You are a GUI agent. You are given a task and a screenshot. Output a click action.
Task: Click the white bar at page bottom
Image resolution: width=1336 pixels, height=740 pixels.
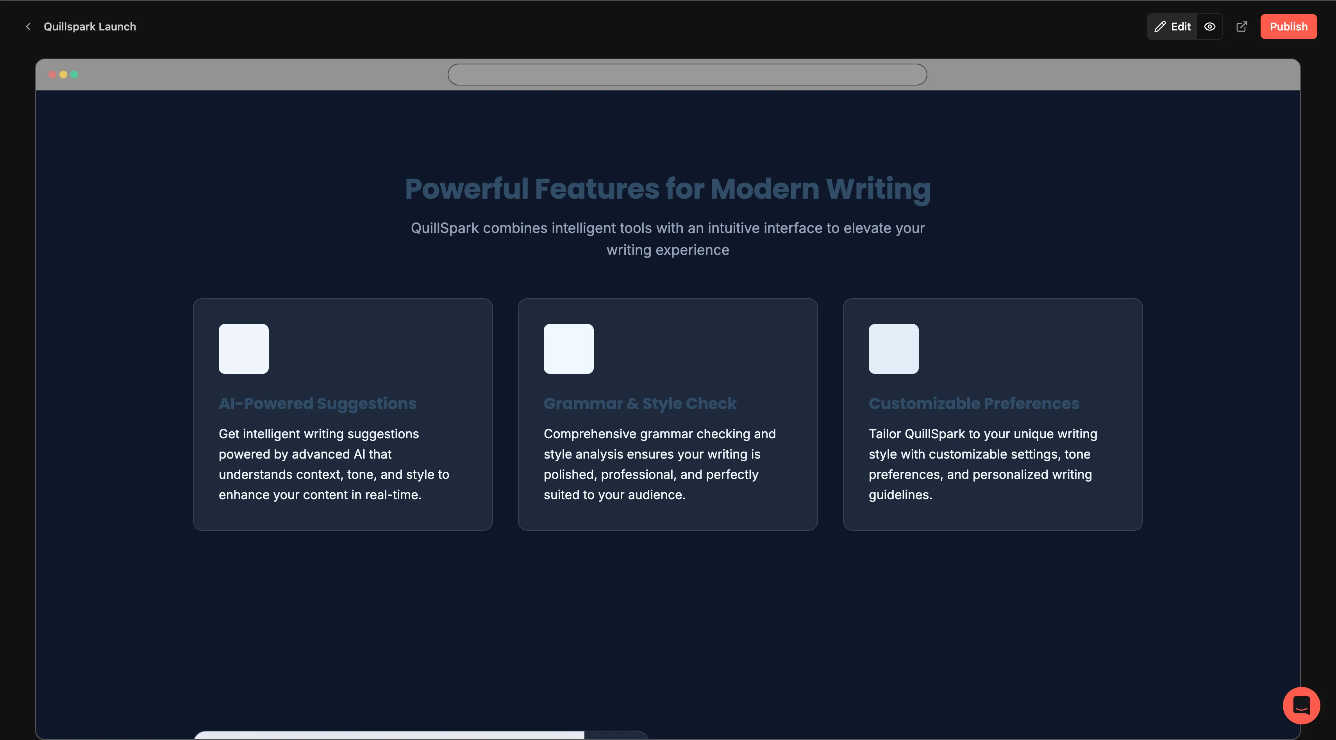point(389,735)
